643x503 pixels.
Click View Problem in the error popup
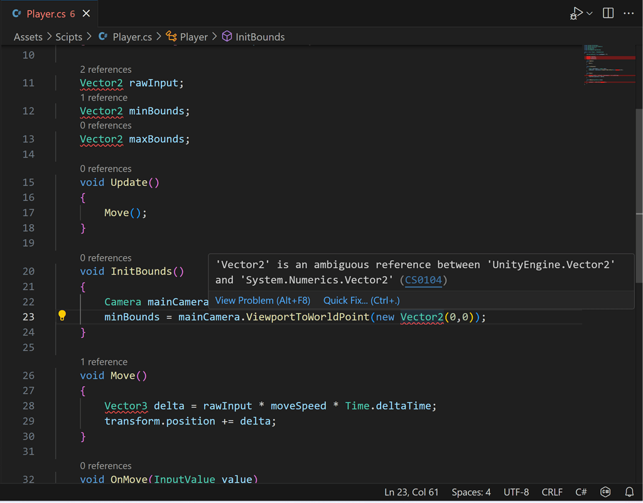(x=262, y=300)
